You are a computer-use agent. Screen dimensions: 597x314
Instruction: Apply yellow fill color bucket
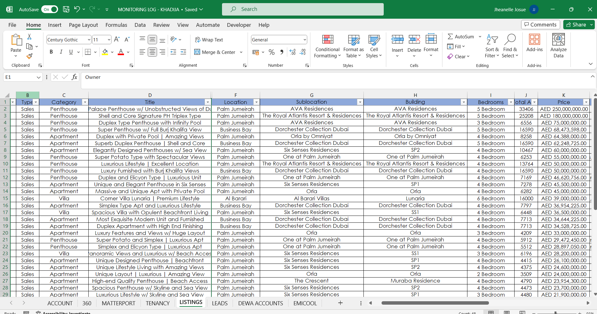point(105,52)
